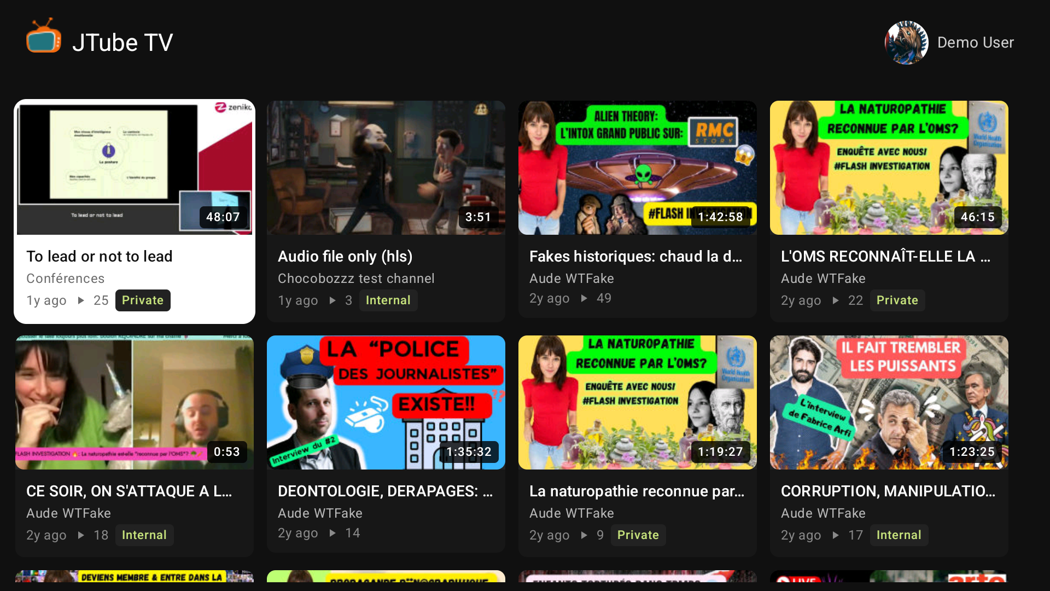
Task: Open the 0:53 webcam video thumbnail
Action: pyautogui.click(x=135, y=403)
